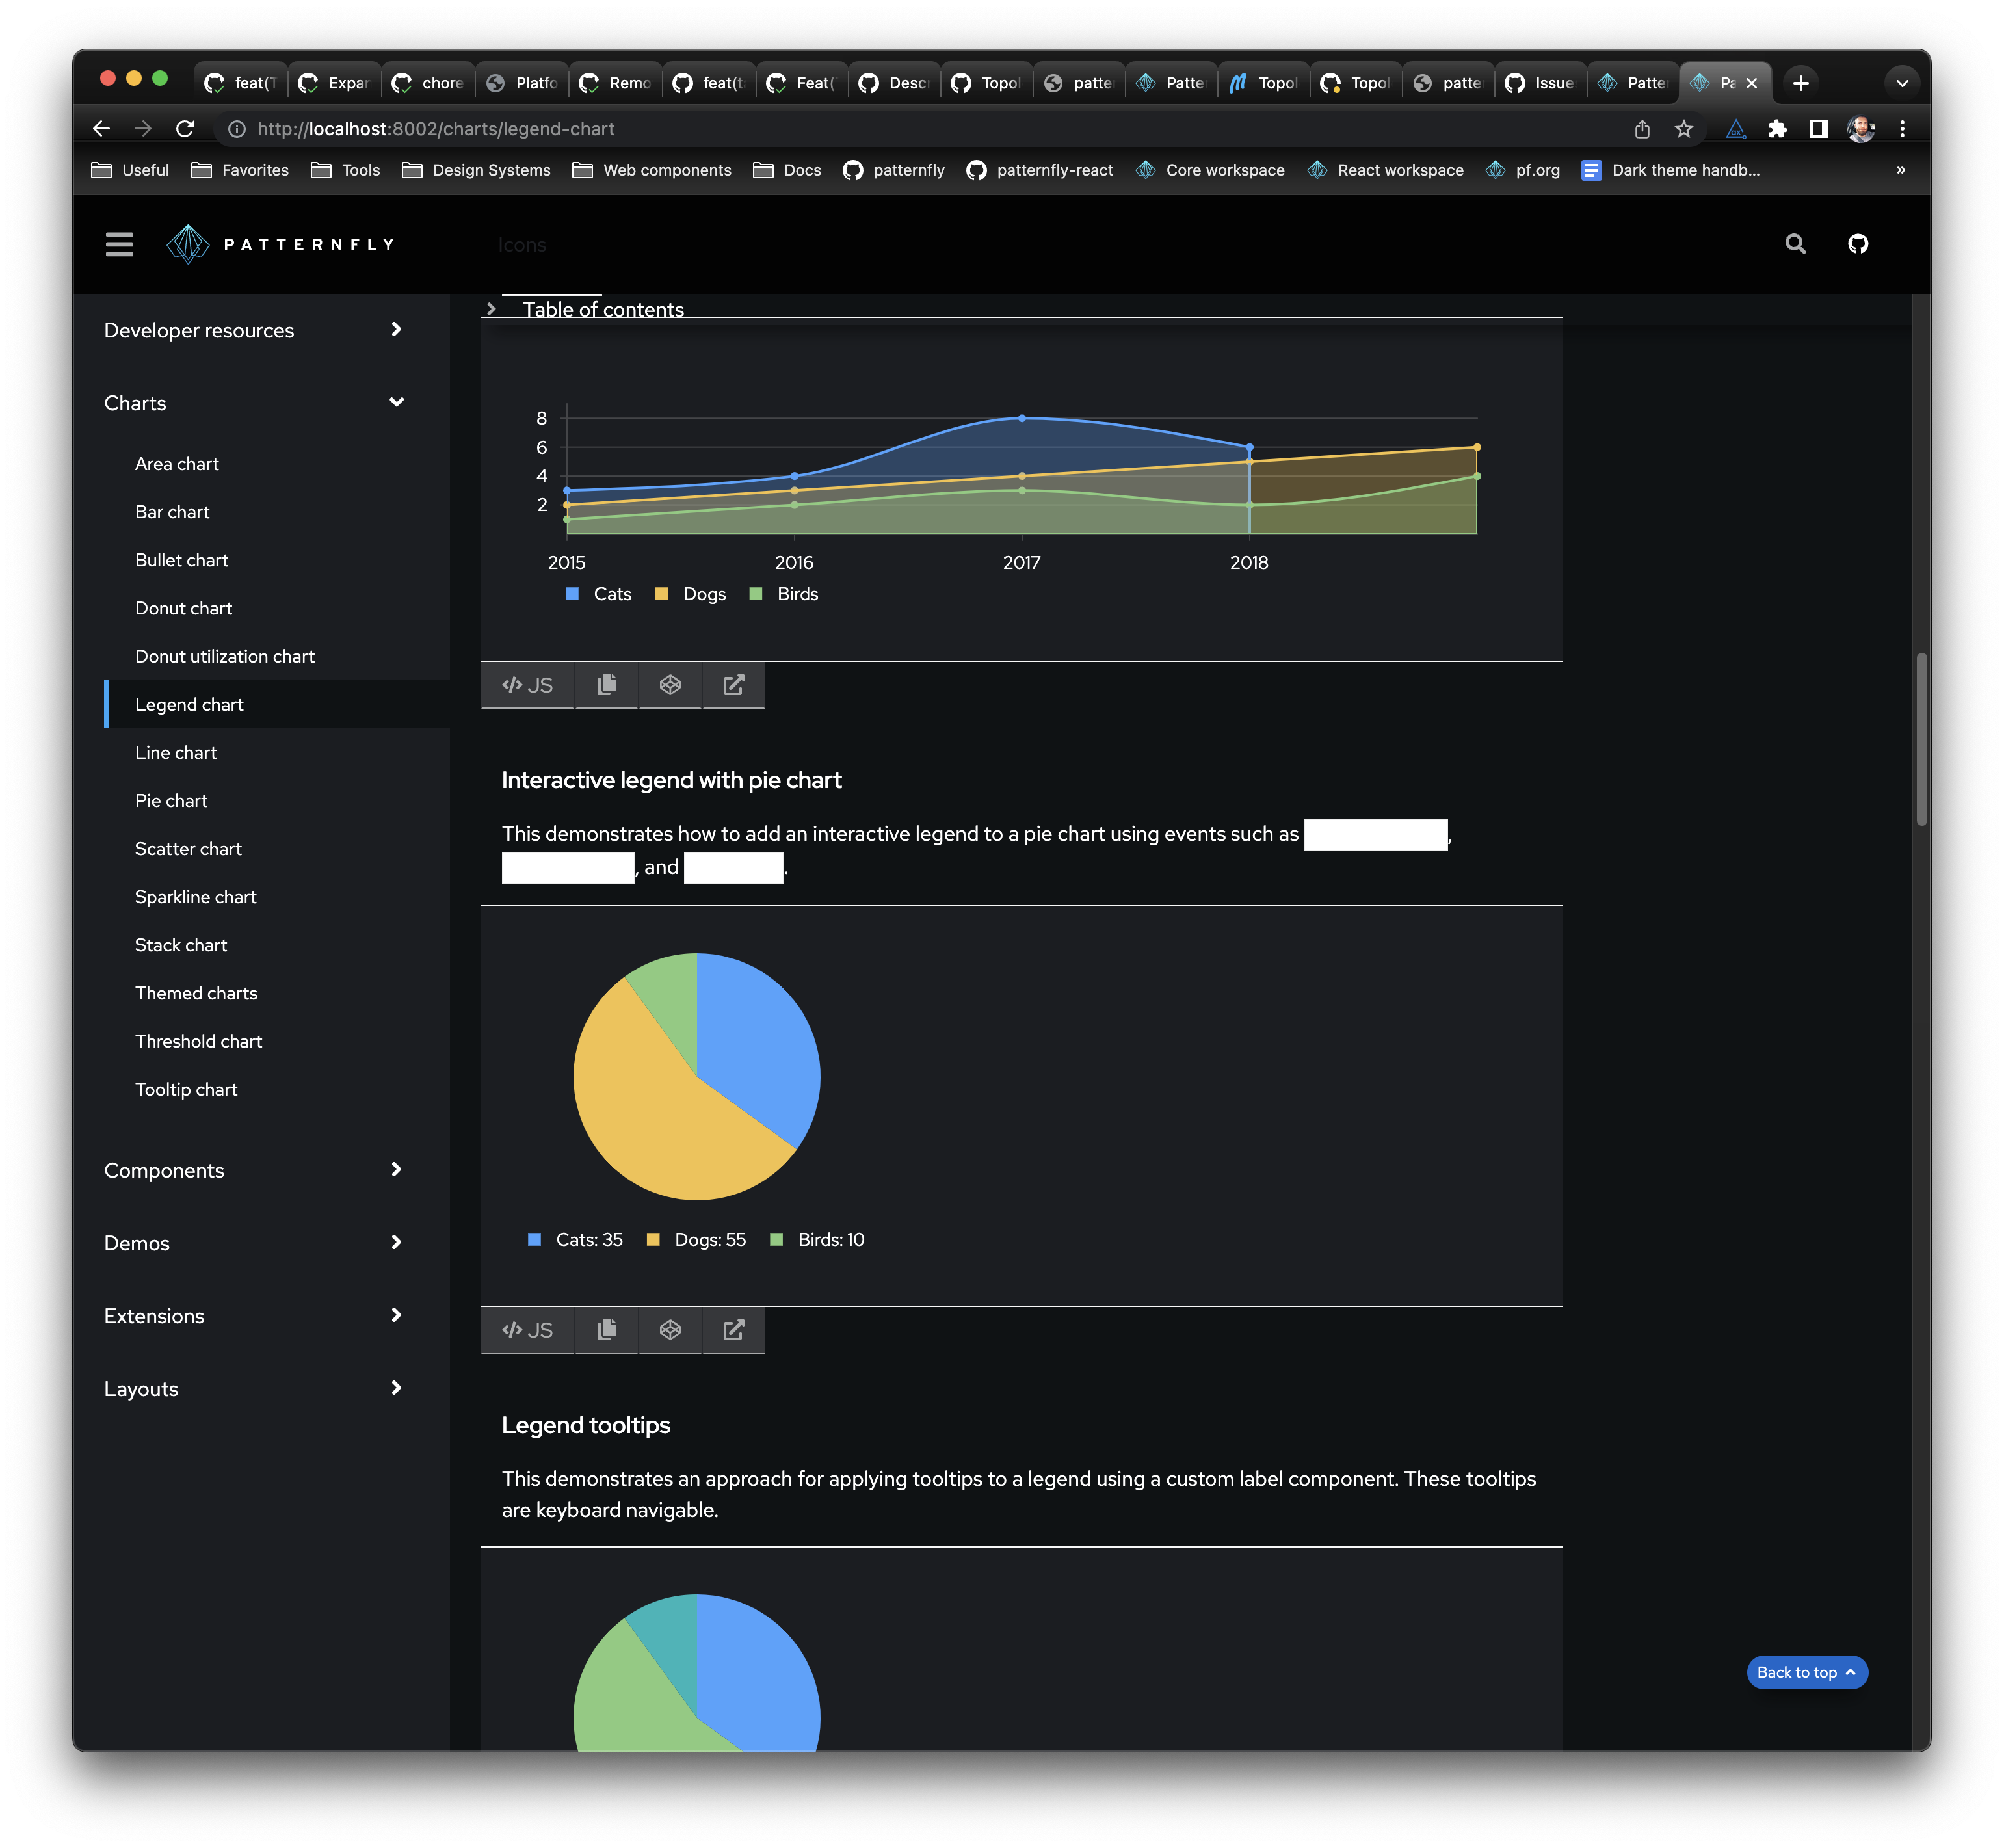Open the GitHub icon in page header
The height and width of the screenshot is (1848, 2004).
point(1857,244)
